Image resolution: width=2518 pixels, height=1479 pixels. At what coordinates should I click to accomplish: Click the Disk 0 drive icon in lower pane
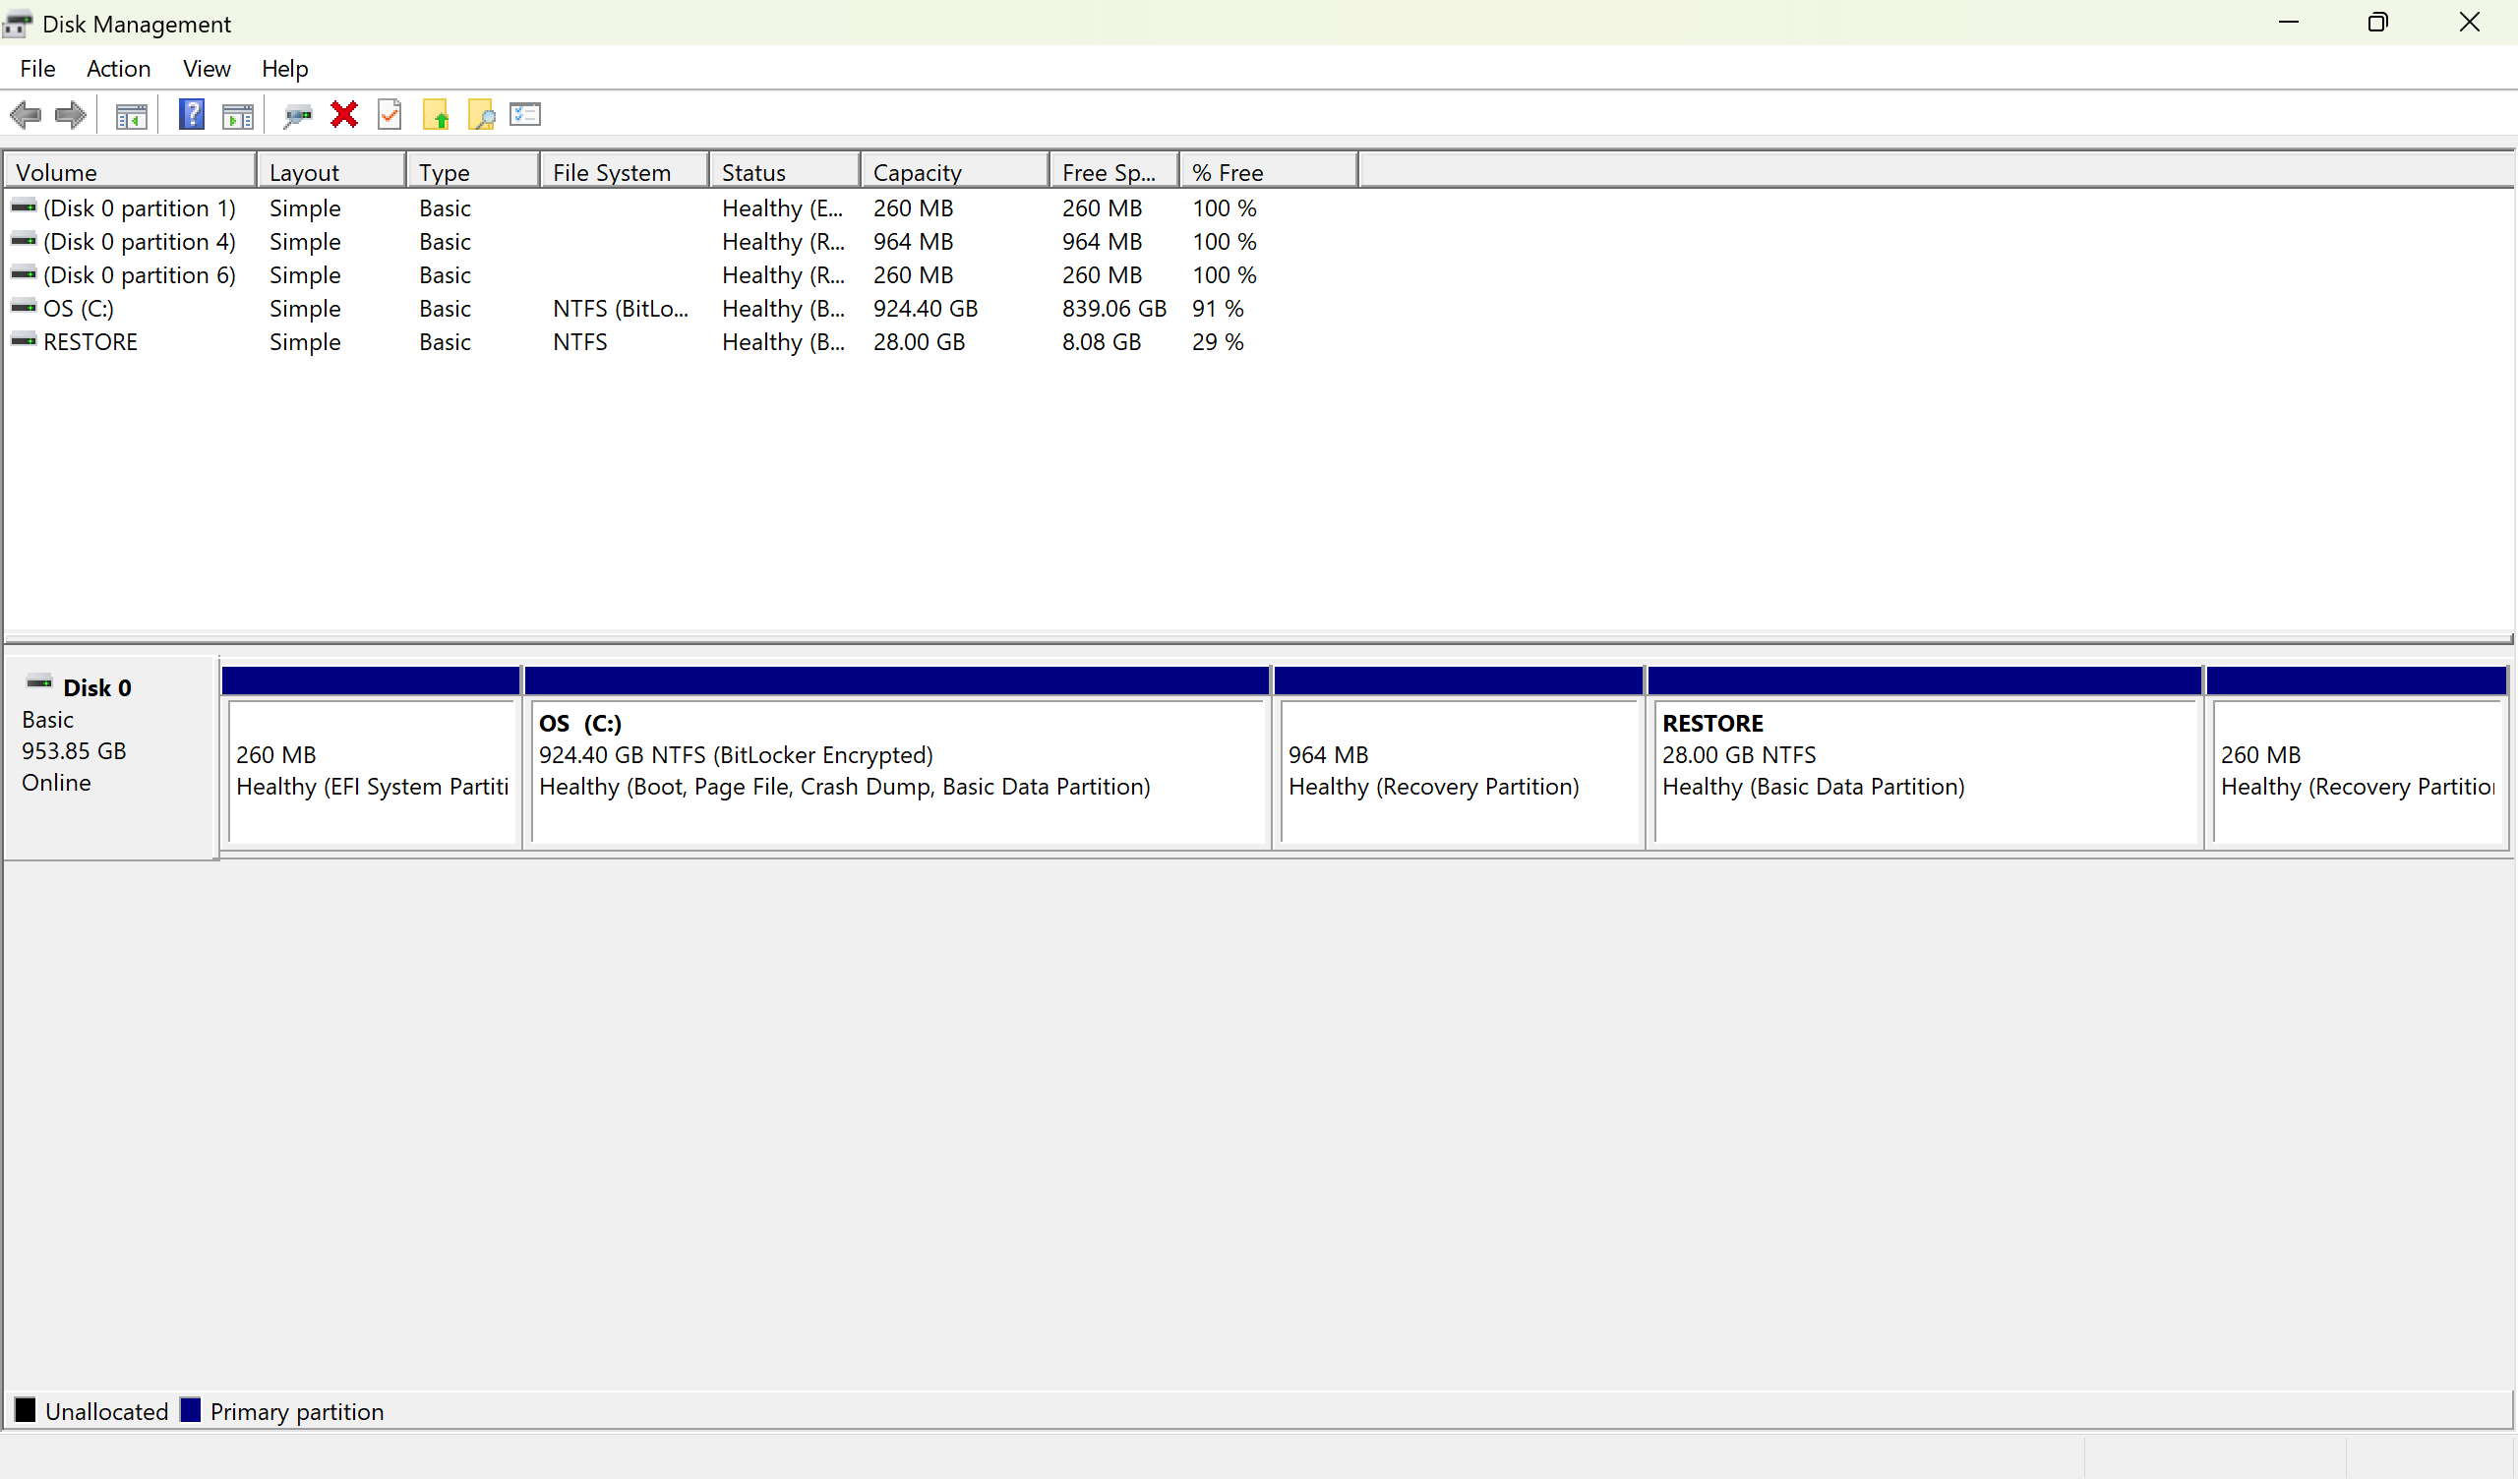click(39, 682)
